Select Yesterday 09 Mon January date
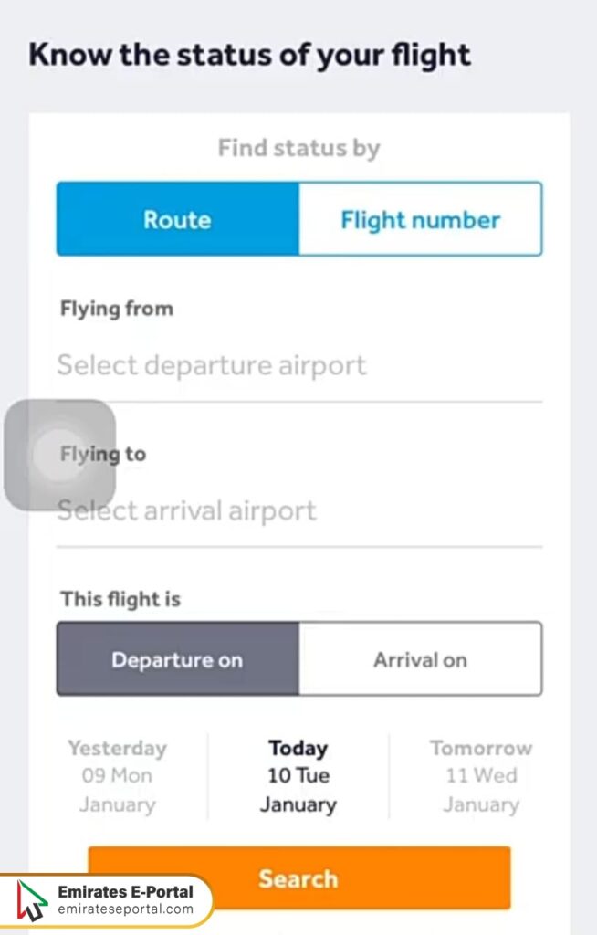This screenshot has height=935, width=597. point(117,775)
